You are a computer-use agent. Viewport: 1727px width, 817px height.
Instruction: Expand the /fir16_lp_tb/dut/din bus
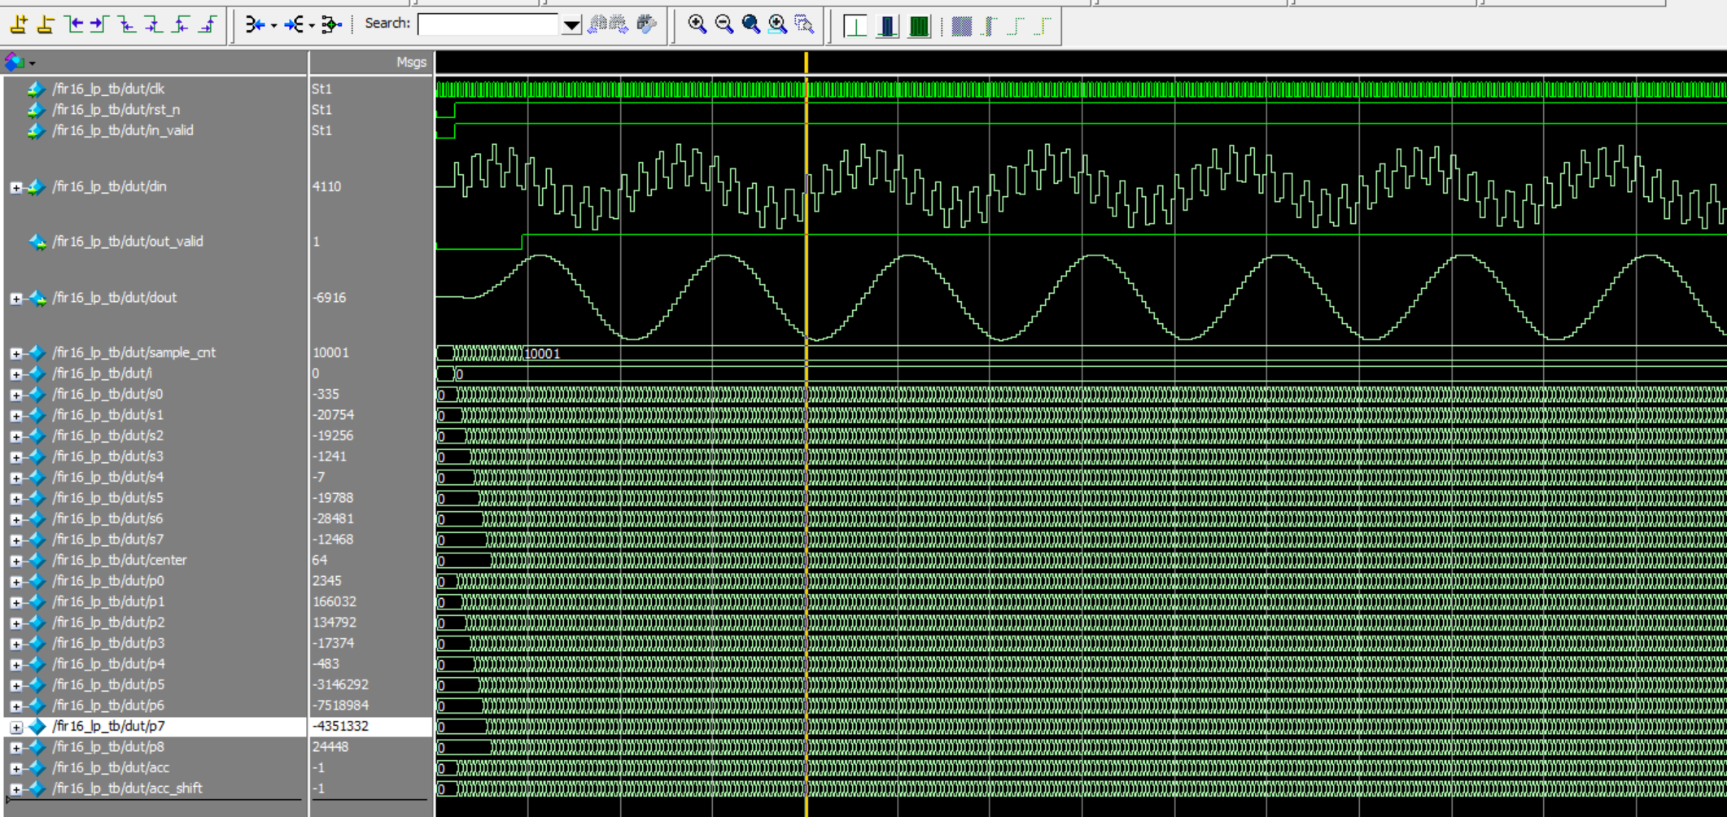coord(15,187)
